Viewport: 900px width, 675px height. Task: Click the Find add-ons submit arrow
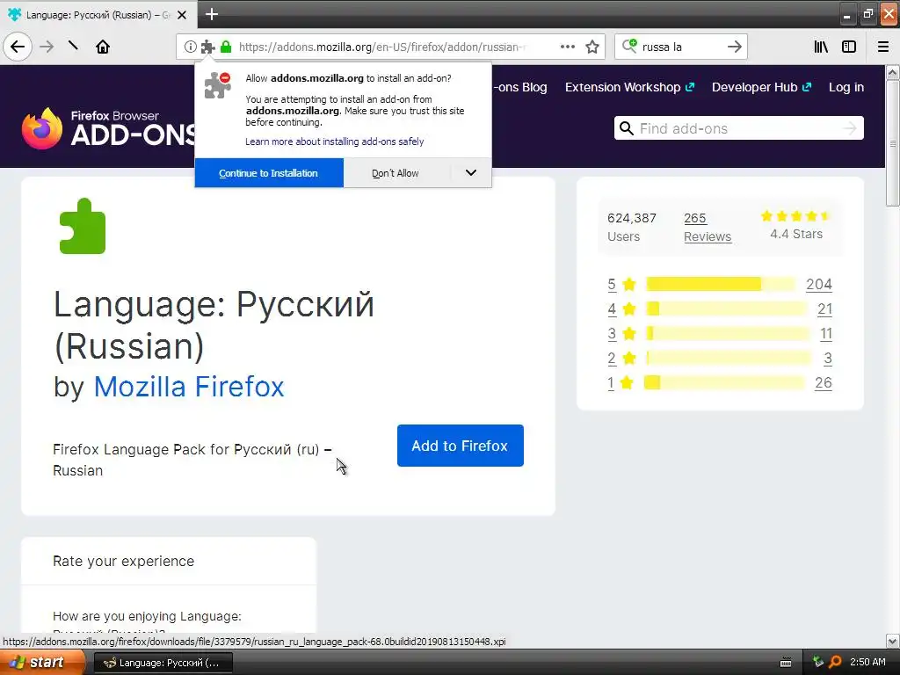tap(850, 128)
